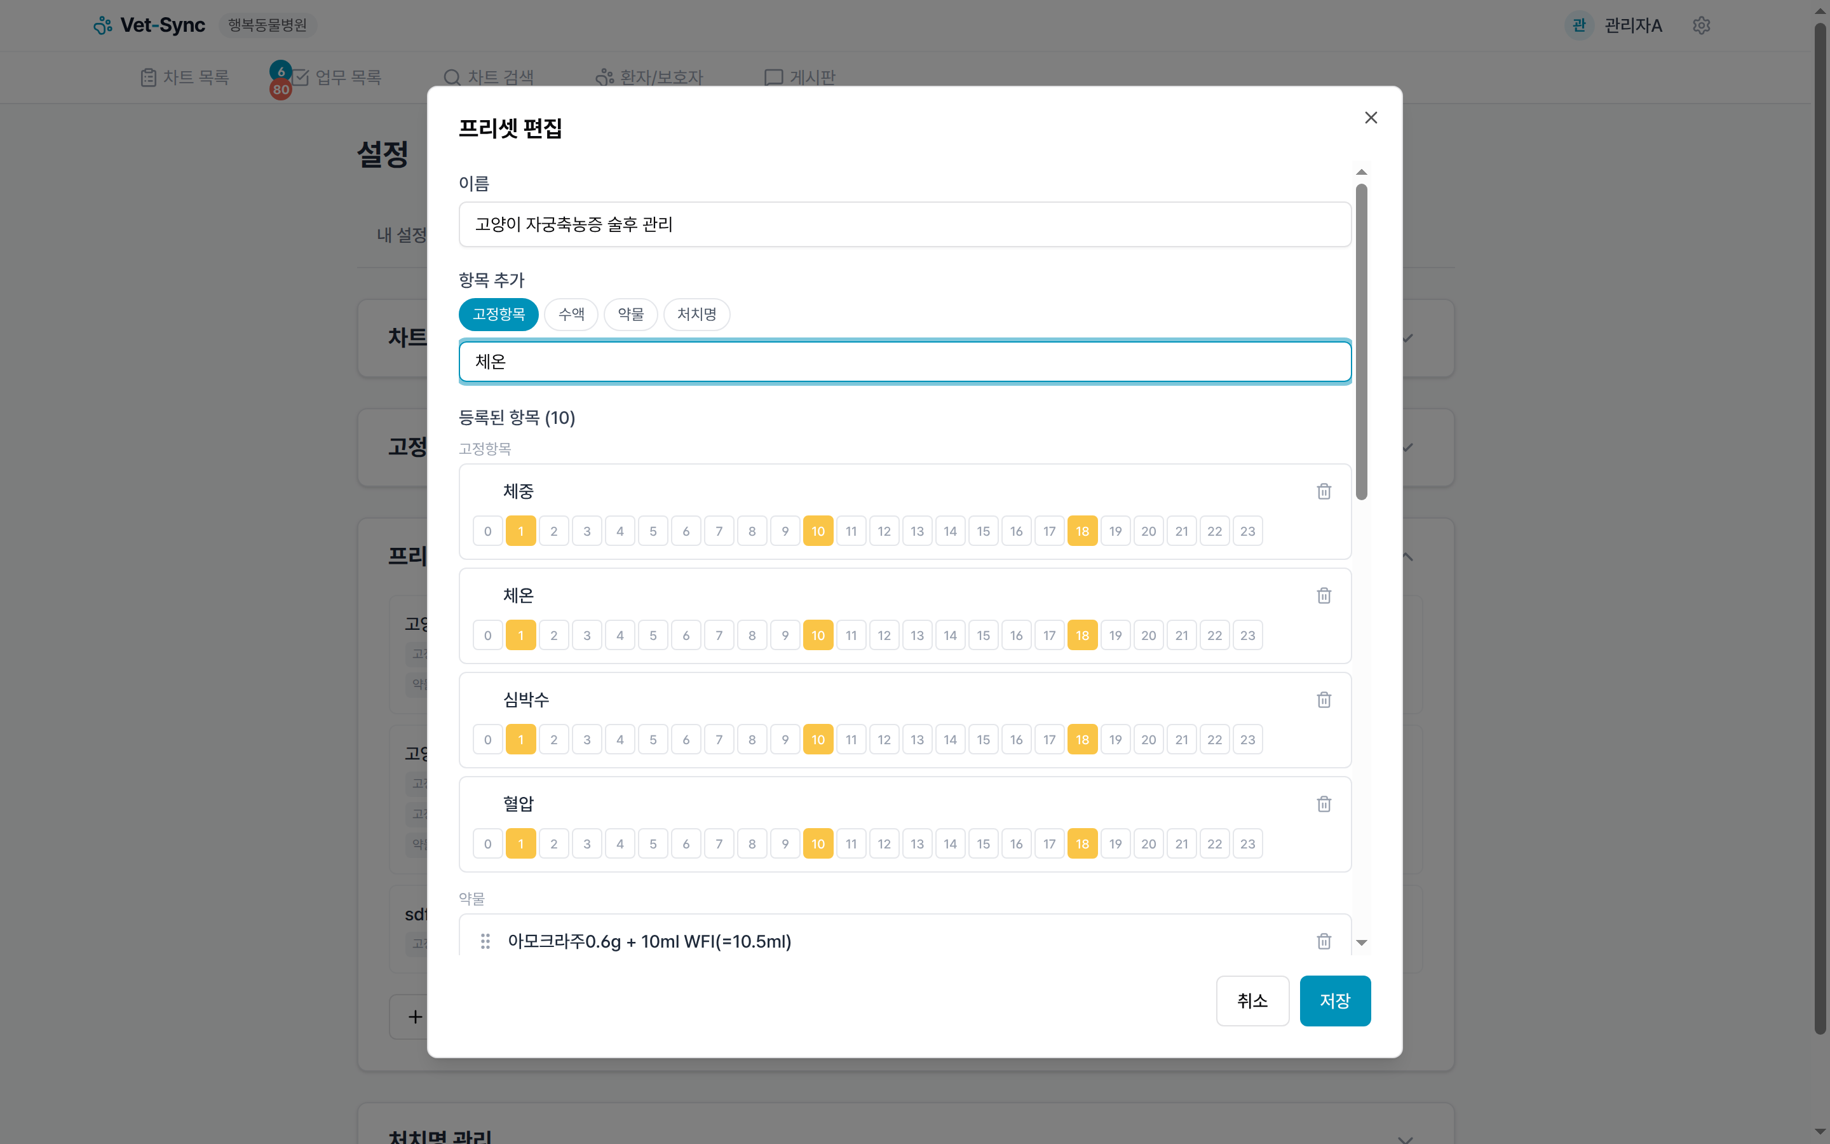This screenshot has height=1144, width=1830.
Task: Click the drag handle beside 아모크라주 medication
Action: pyautogui.click(x=485, y=941)
